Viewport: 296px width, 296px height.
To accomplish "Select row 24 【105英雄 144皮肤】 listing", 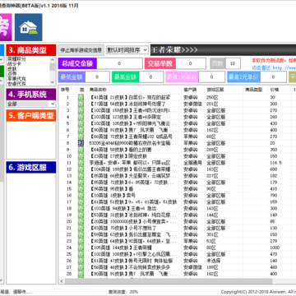I will [x=121, y=247].
